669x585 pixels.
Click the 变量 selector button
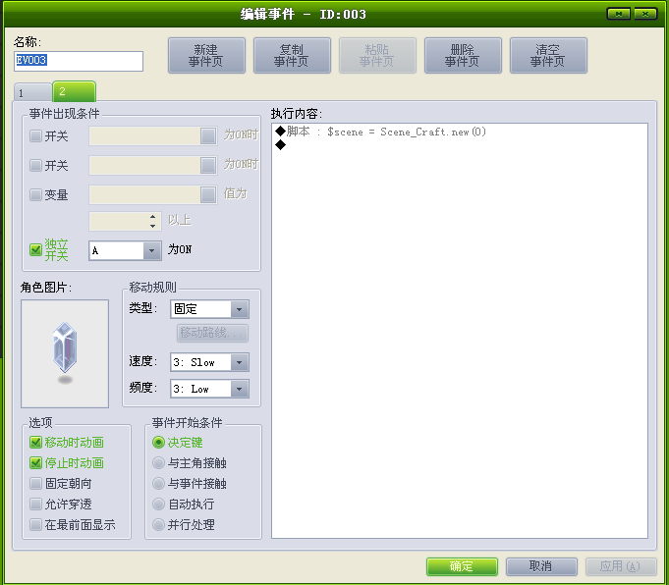pos(208,195)
